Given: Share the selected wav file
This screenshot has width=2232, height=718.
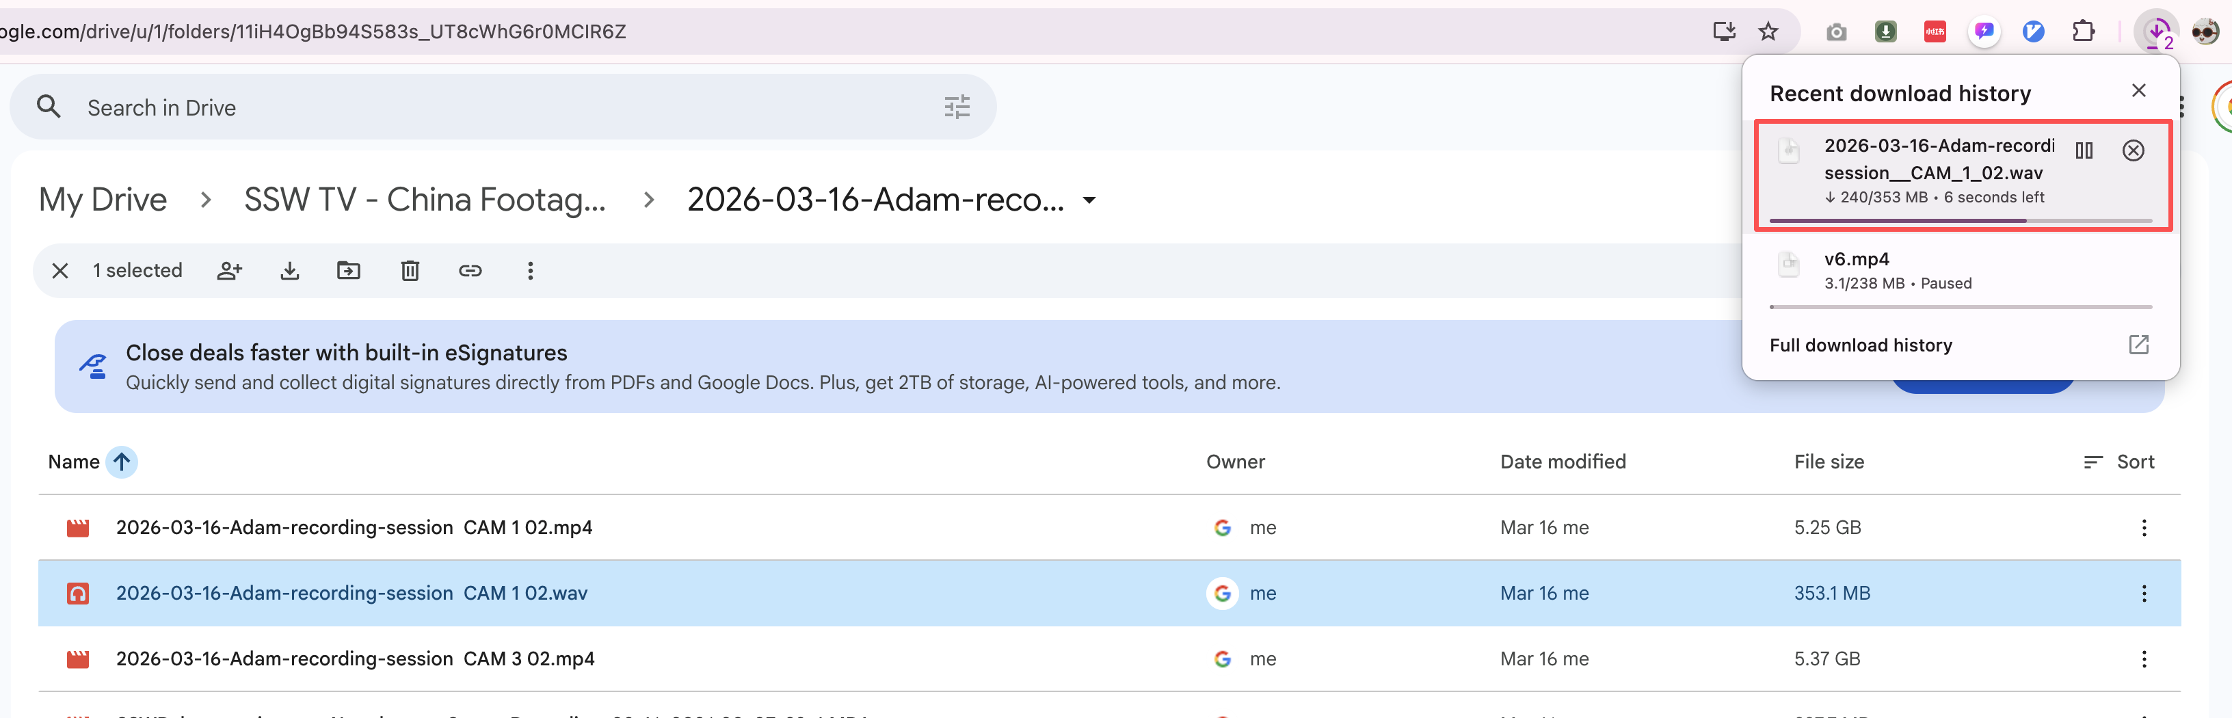Looking at the screenshot, I should pyautogui.click(x=230, y=270).
